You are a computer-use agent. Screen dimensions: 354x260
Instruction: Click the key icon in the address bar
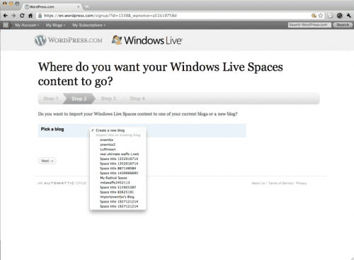pos(314,16)
